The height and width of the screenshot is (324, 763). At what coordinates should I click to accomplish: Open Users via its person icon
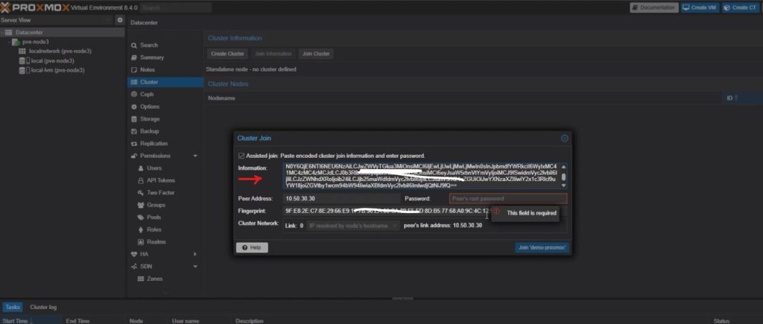[x=141, y=168]
